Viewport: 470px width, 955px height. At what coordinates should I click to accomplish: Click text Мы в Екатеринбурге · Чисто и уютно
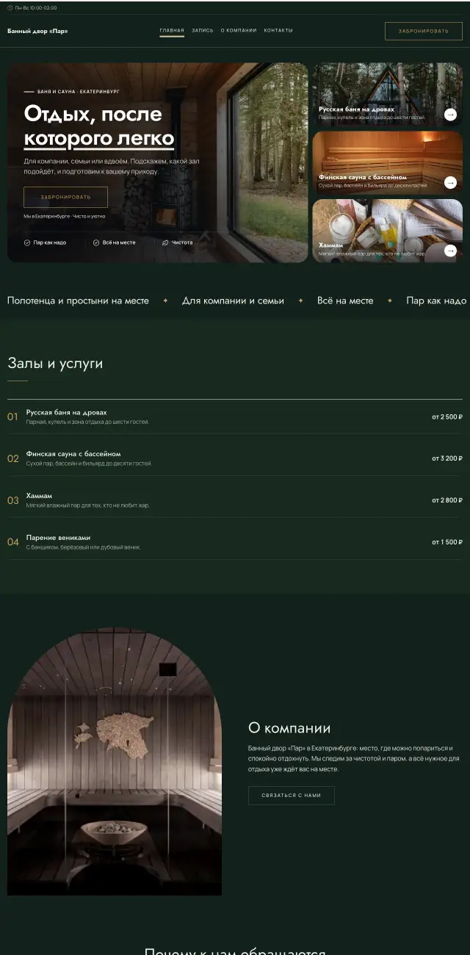point(65,216)
